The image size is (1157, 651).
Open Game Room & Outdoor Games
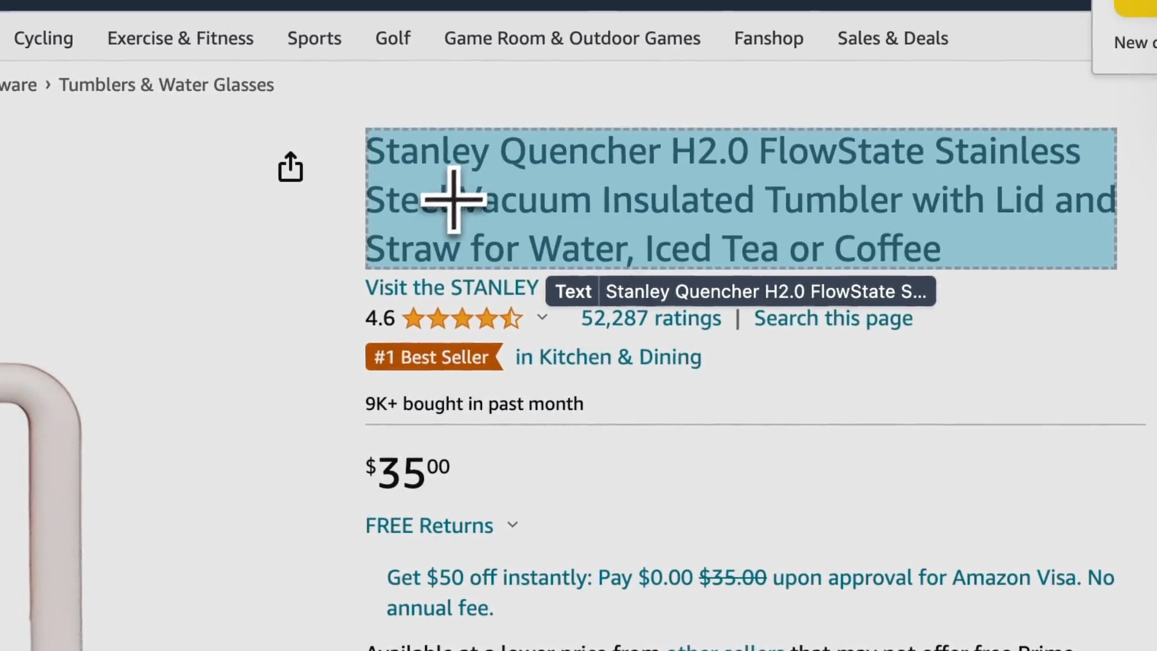(572, 38)
